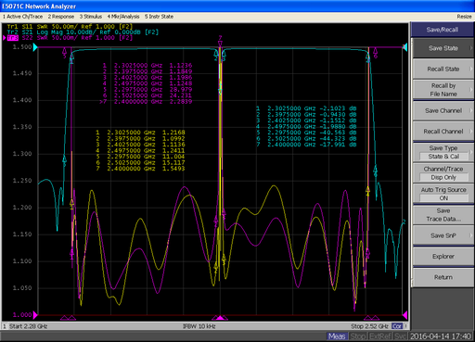Screen dimensions: 475x342
Task: Click active marker 7 on the stimulus axis
Action: [x=220, y=318]
